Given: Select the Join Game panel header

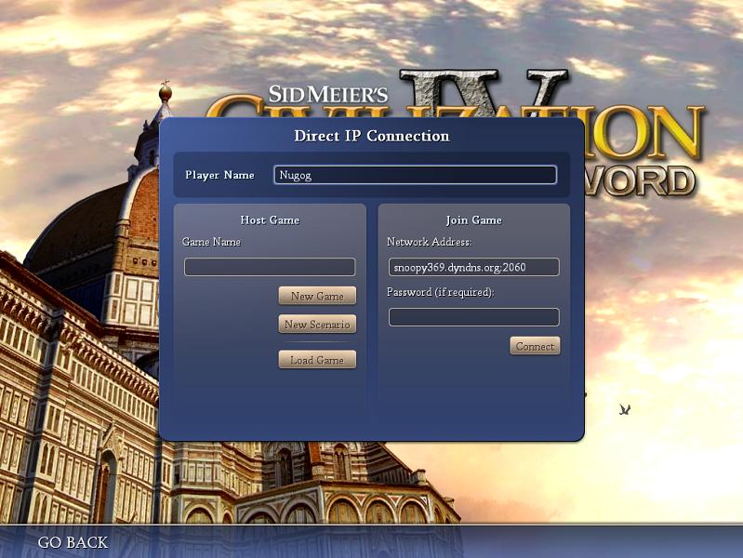Looking at the screenshot, I should (x=473, y=220).
